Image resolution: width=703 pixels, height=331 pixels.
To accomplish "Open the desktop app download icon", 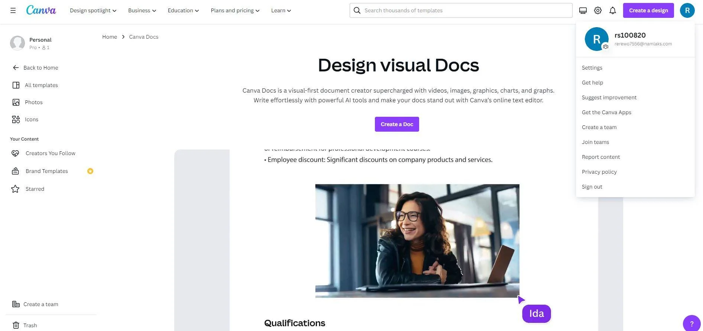I will 583,10.
